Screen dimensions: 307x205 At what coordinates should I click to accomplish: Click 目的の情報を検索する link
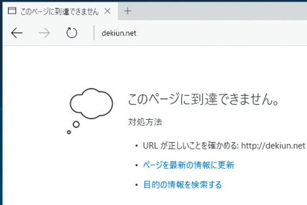[183, 184]
